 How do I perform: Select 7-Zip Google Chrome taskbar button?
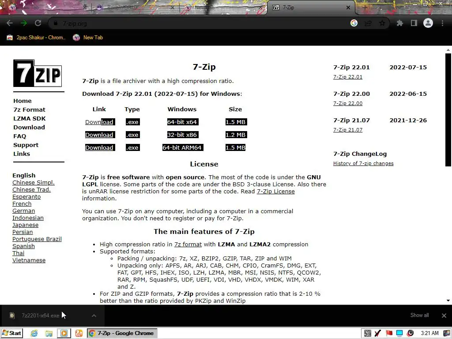tap(122, 333)
